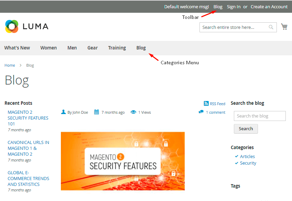292x201 pixels.
Task: Click the Search entire store field
Action: pos(233,27)
